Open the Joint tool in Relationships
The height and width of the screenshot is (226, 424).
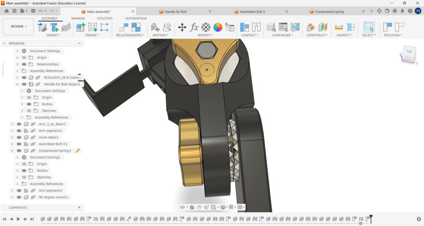124,27
